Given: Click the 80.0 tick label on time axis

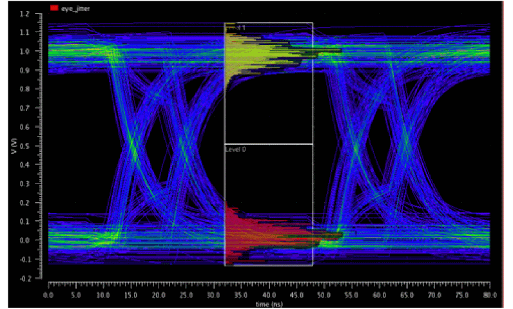Looking at the screenshot, I should coord(490,295).
